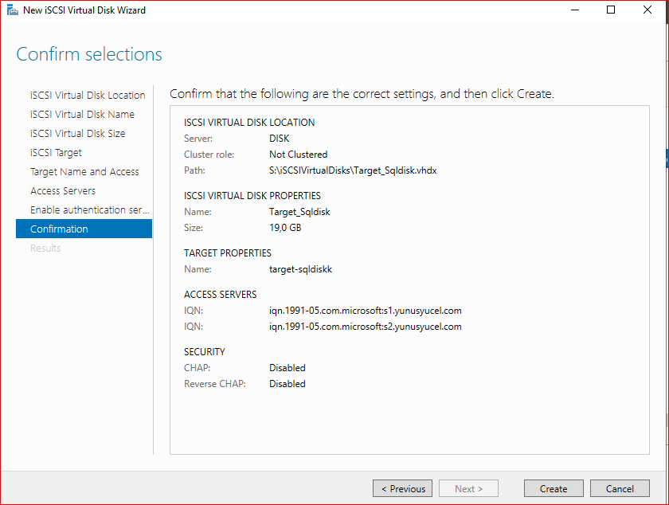Click the Not Clustered value
The image size is (669, 505).
pyautogui.click(x=298, y=154)
